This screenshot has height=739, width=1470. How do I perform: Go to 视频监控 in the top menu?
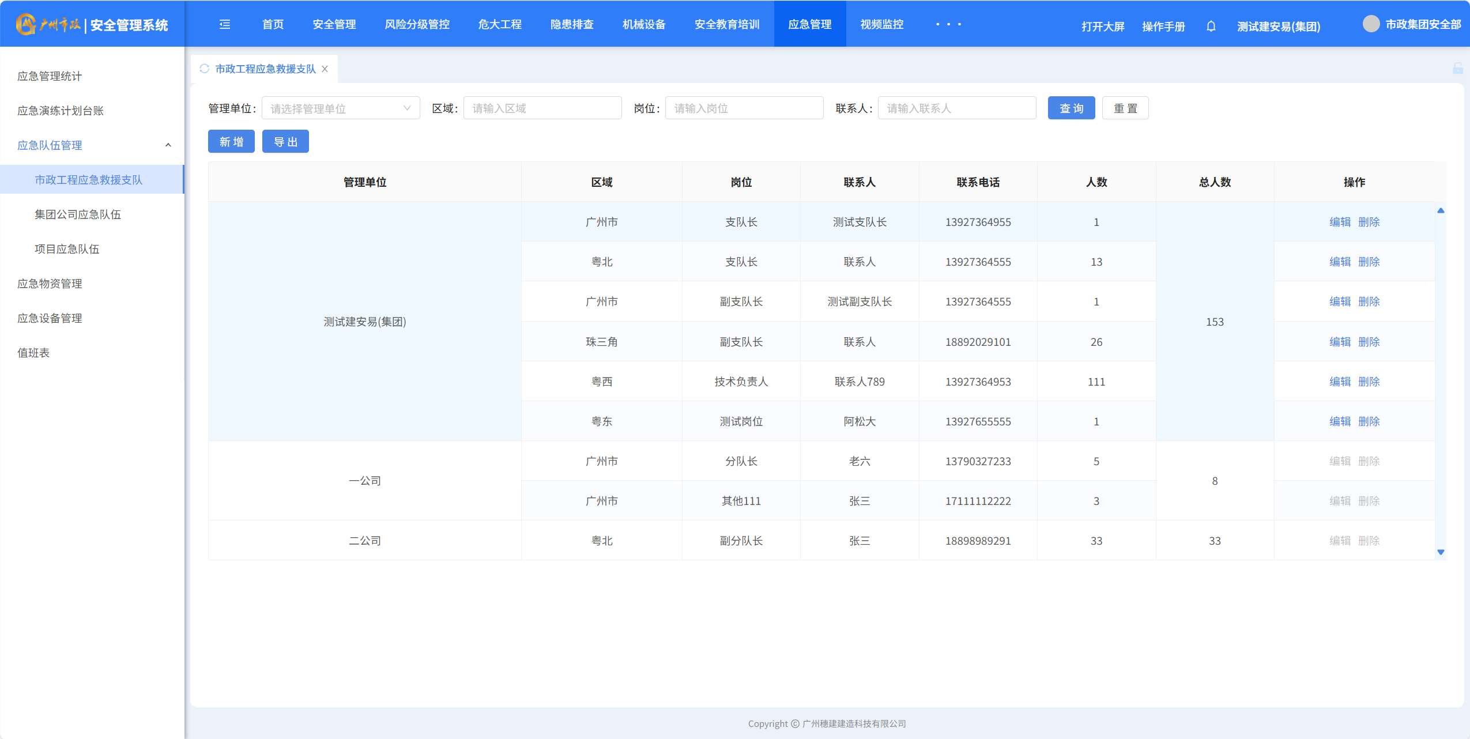(x=881, y=24)
